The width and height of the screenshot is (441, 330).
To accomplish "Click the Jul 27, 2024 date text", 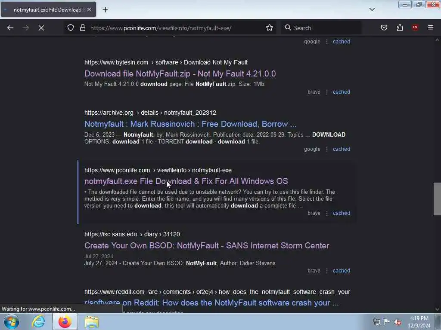I will click(x=99, y=257).
